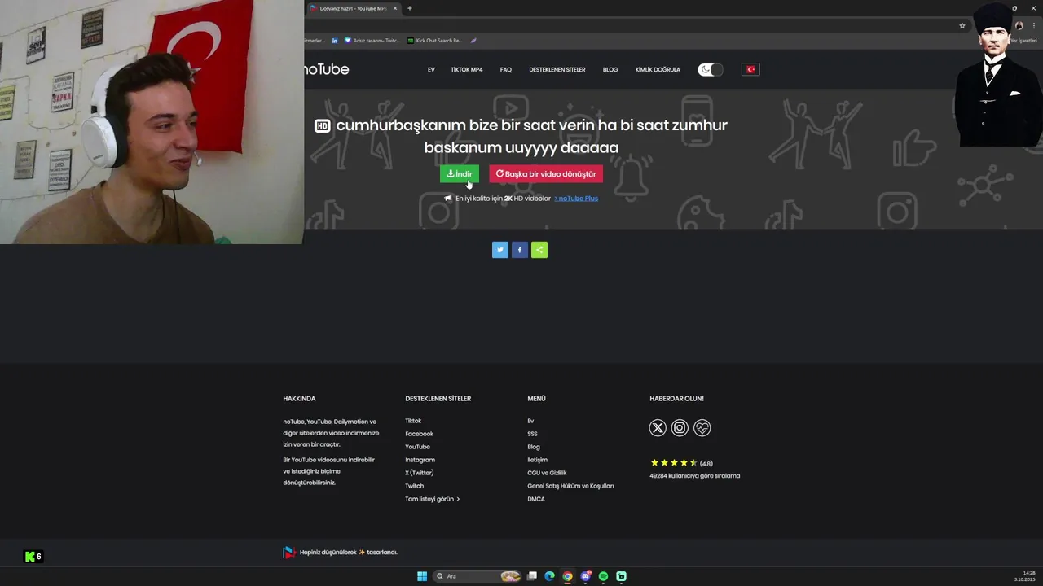Screen dimensions: 1043x586
Task: Click the noTube logo in the header
Action: 327,69
